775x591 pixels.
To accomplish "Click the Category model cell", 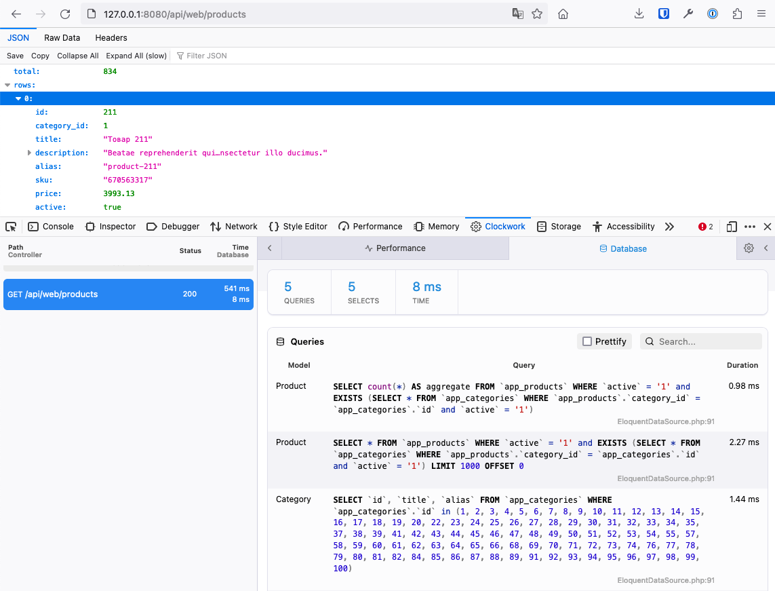I will point(293,499).
